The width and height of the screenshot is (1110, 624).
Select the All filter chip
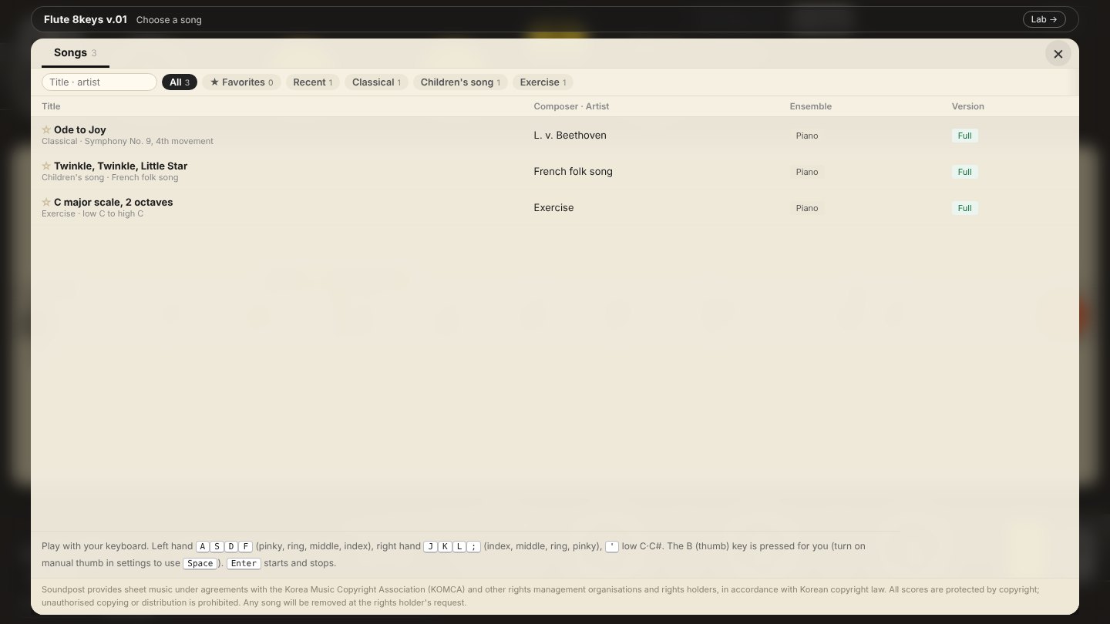pyautogui.click(x=180, y=82)
